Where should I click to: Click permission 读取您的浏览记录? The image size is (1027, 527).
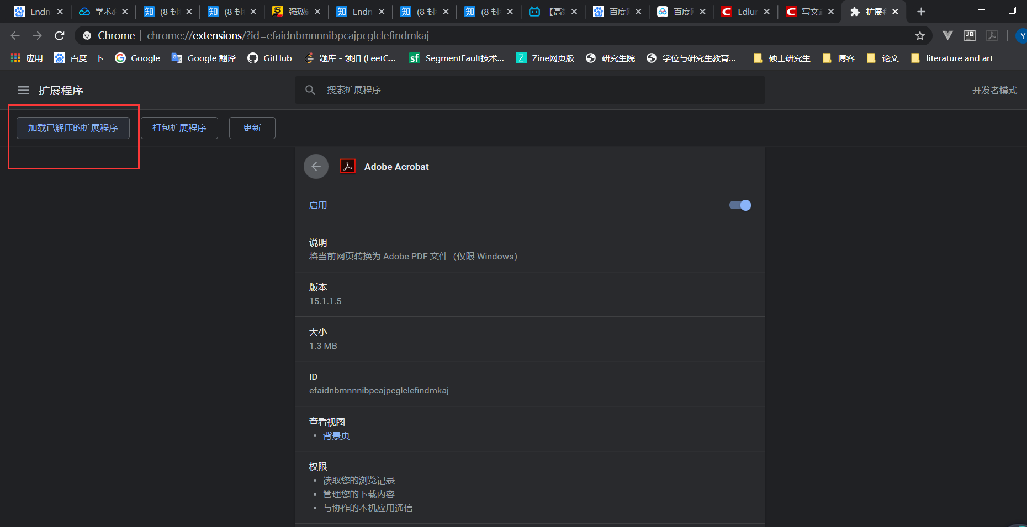(x=359, y=481)
